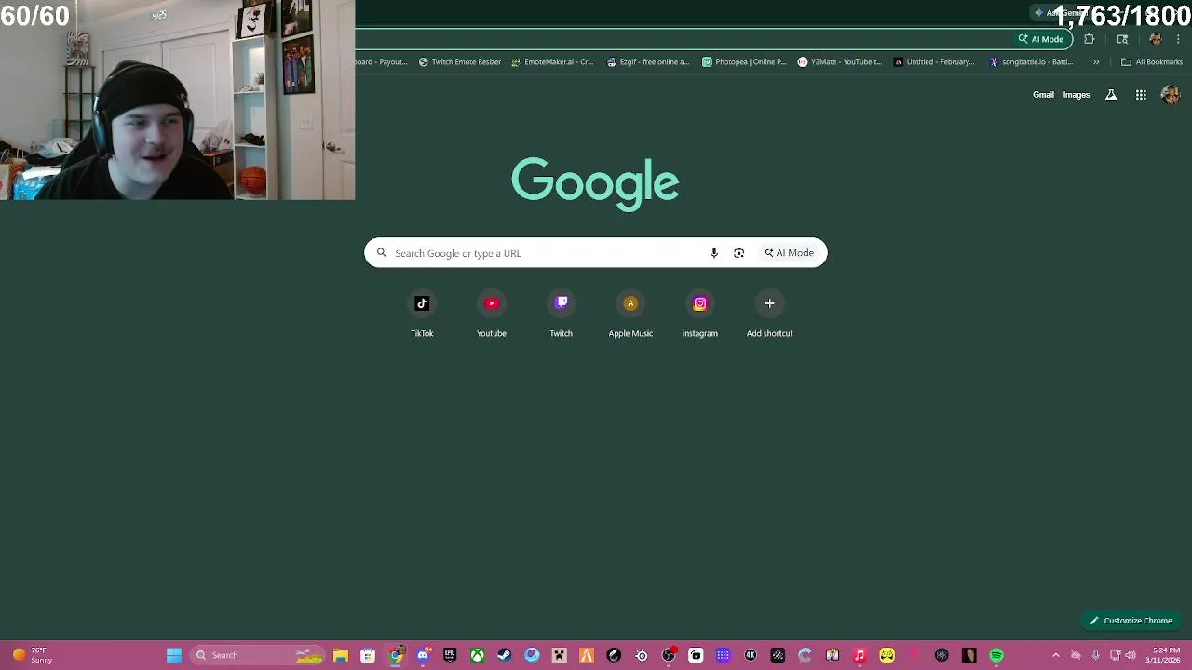Click Customize Chrome button
This screenshot has height=670, width=1192.
(x=1131, y=621)
